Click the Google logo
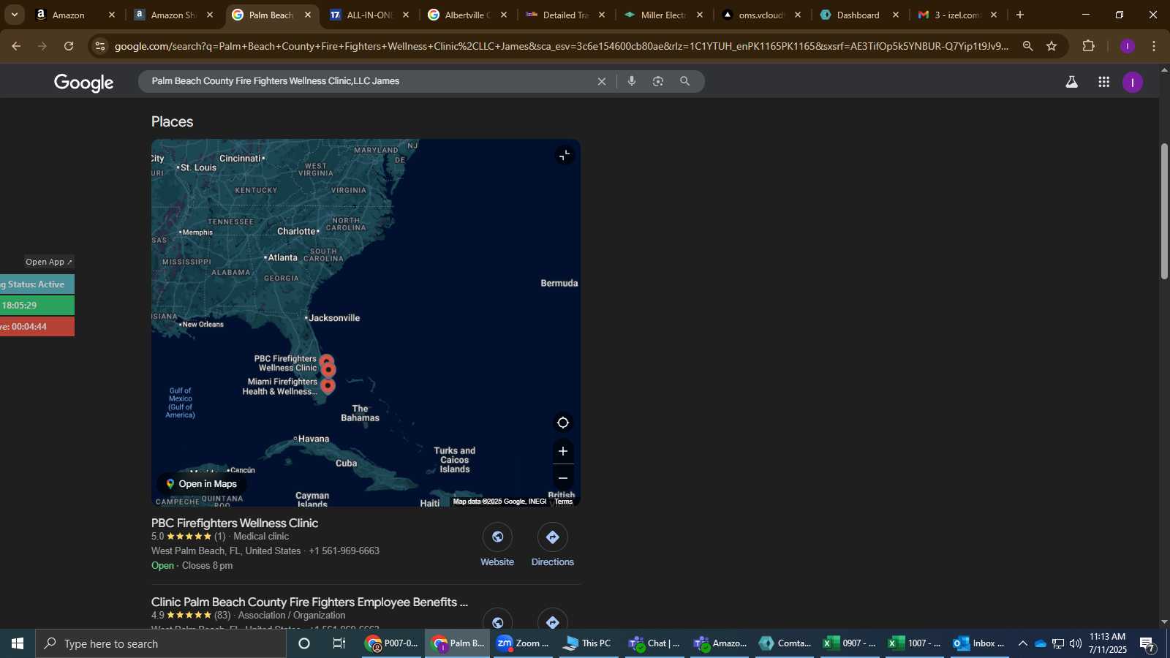The image size is (1170, 658). [83, 83]
